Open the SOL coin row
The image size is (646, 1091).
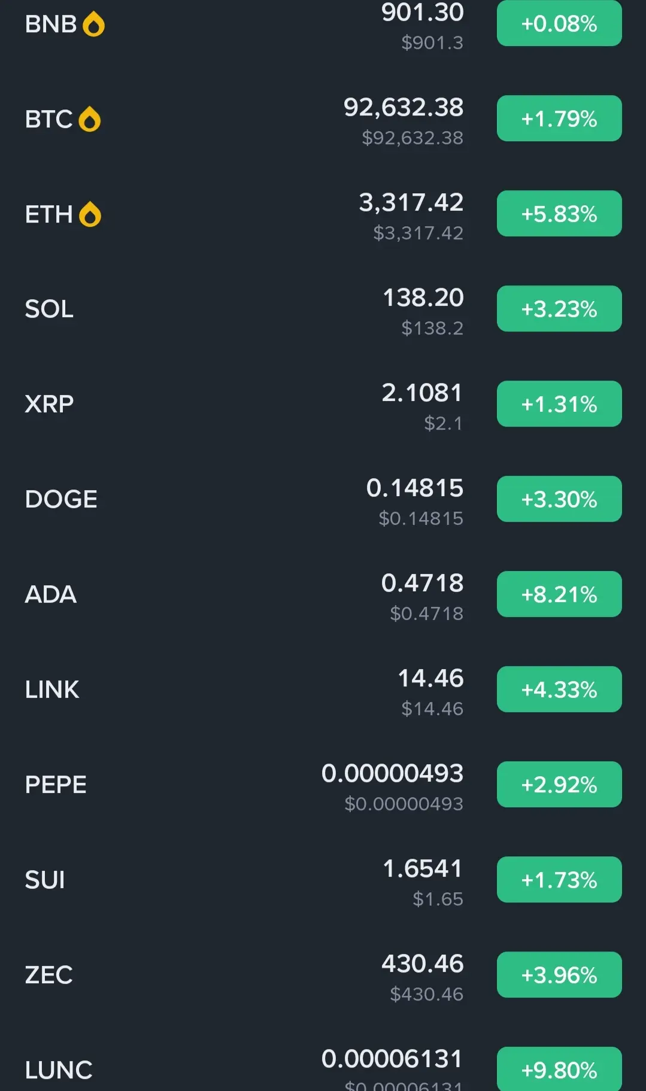click(323, 309)
